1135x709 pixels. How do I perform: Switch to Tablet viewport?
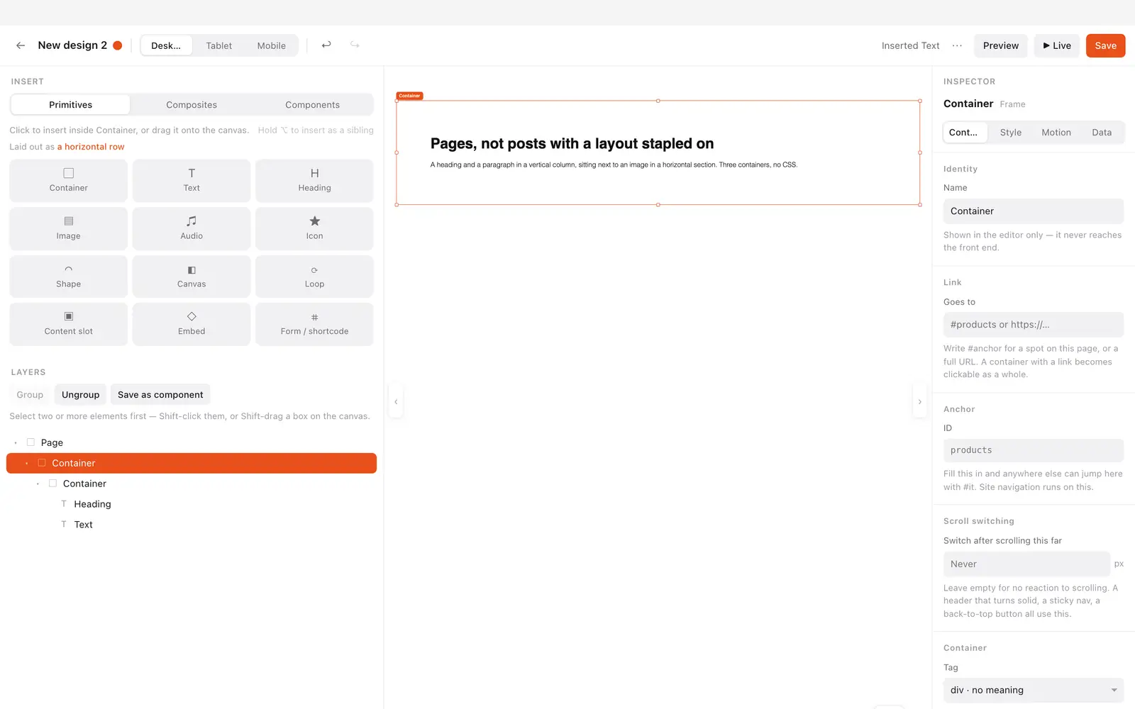219,45
